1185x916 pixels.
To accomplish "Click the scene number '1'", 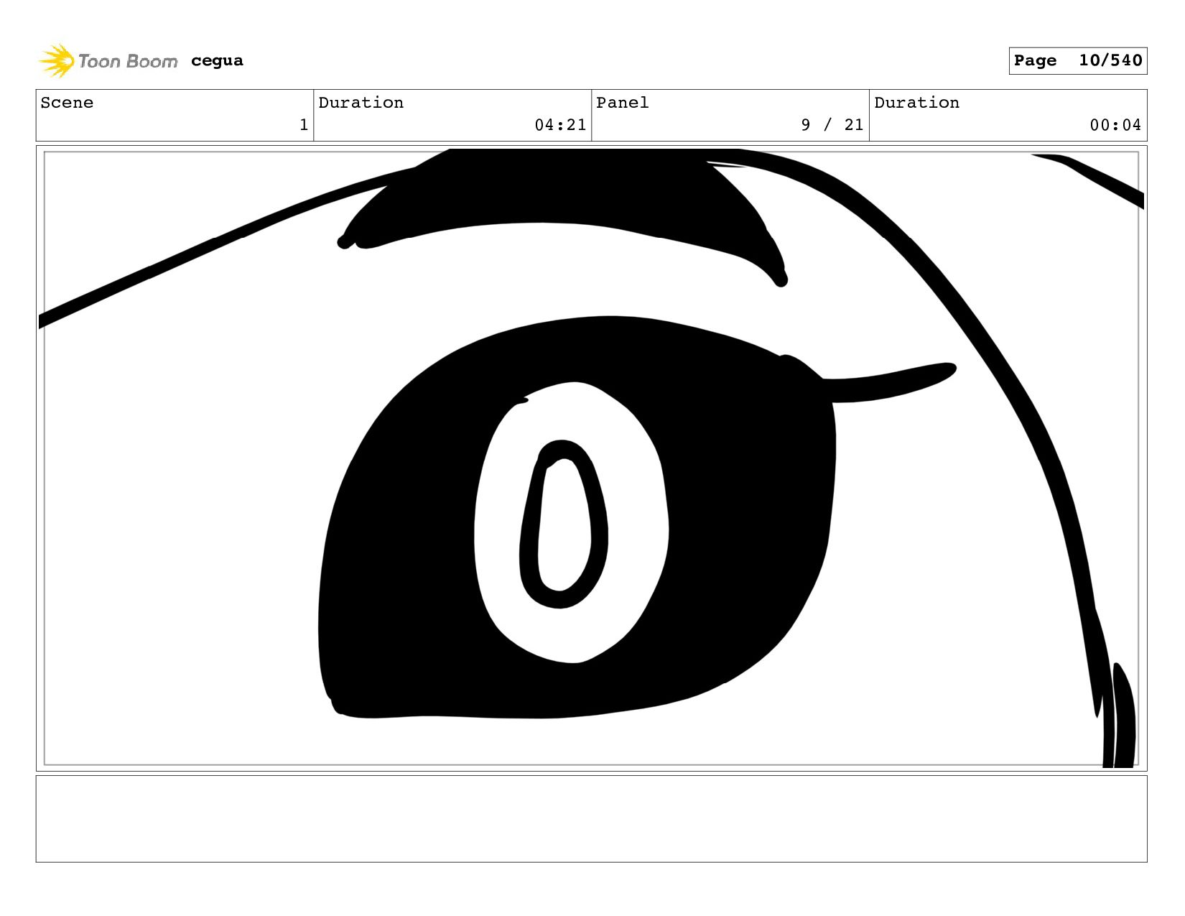I will coord(304,125).
